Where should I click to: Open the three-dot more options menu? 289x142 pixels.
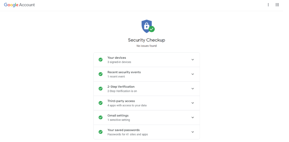coord(268,5)
